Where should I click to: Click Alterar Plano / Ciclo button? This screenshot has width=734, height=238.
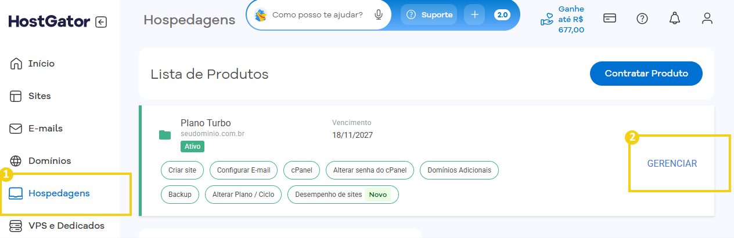coord(243,195)
